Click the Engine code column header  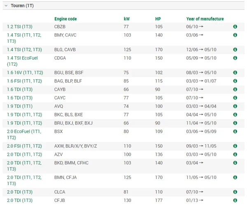coord(65,19)
